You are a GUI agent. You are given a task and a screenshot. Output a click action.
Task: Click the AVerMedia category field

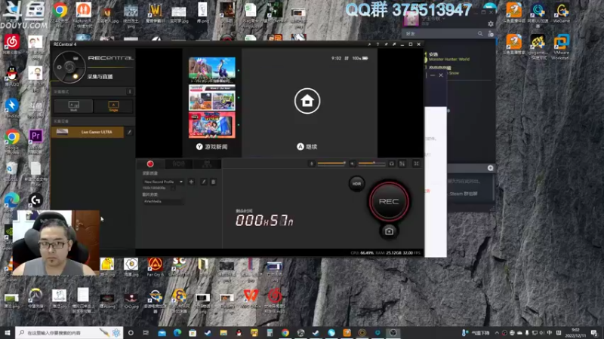coord(163,201)
